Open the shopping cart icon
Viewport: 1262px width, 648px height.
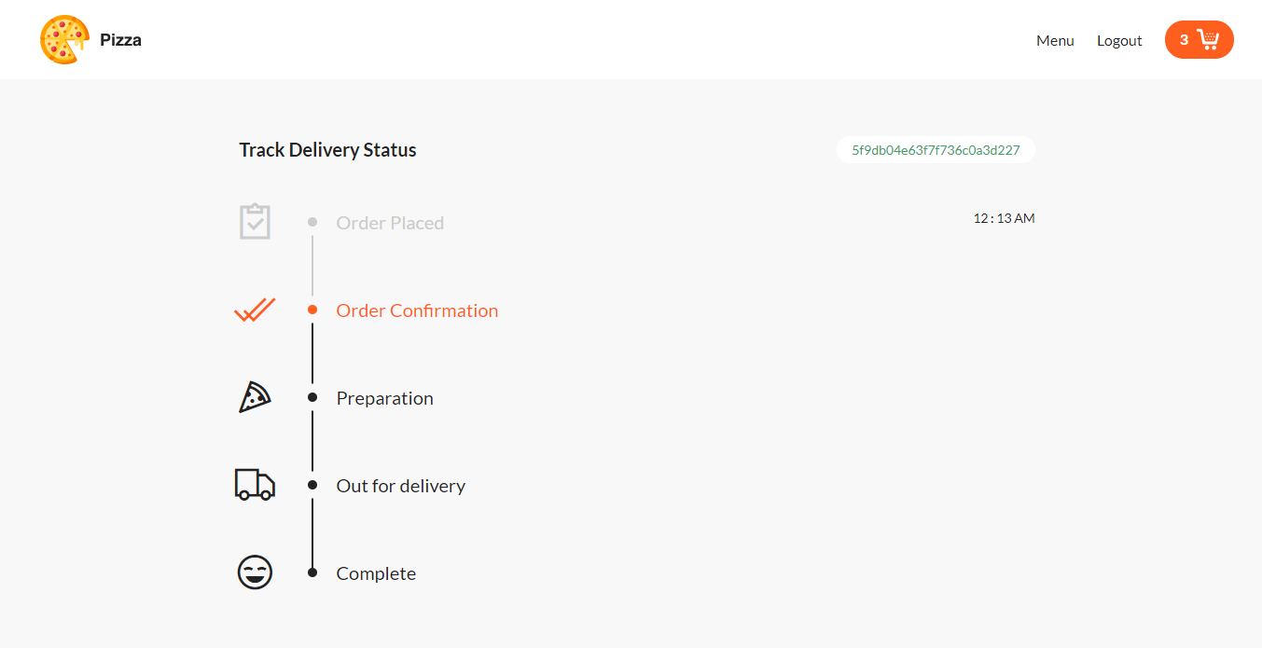click(1209, 39)
